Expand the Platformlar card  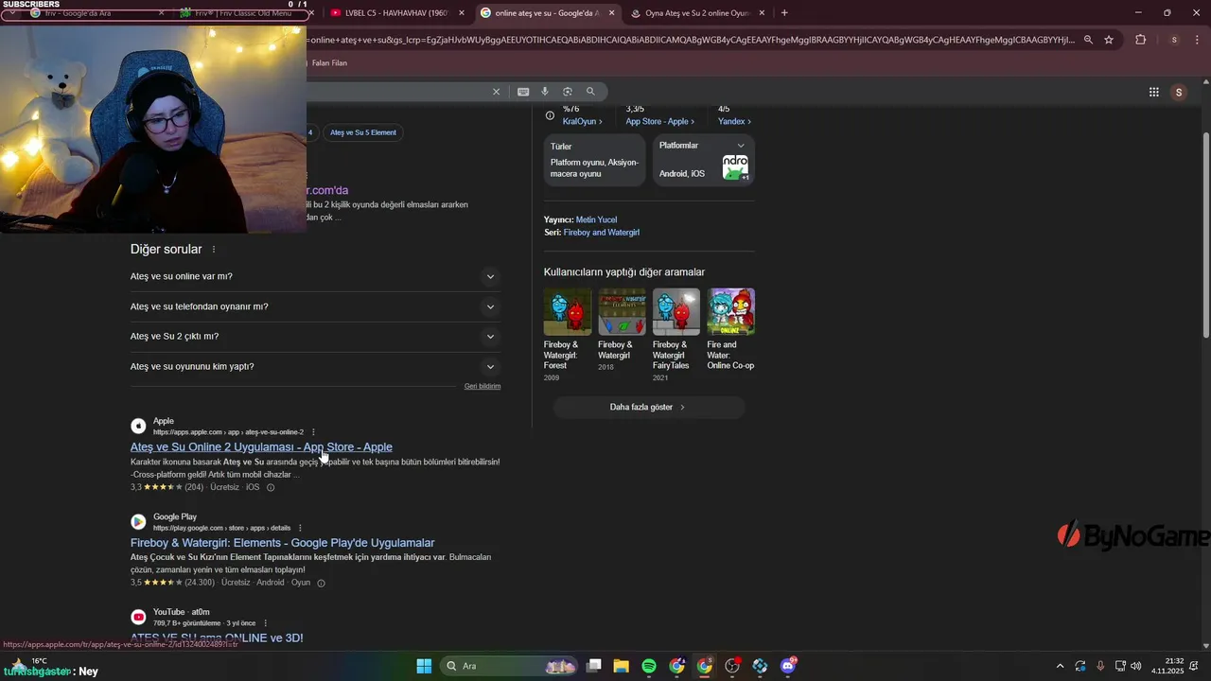[741, 146]
